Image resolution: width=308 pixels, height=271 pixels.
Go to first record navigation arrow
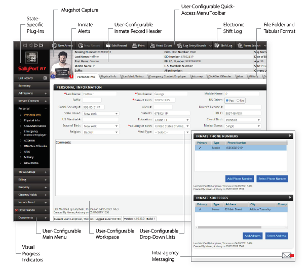click(25, 46)
